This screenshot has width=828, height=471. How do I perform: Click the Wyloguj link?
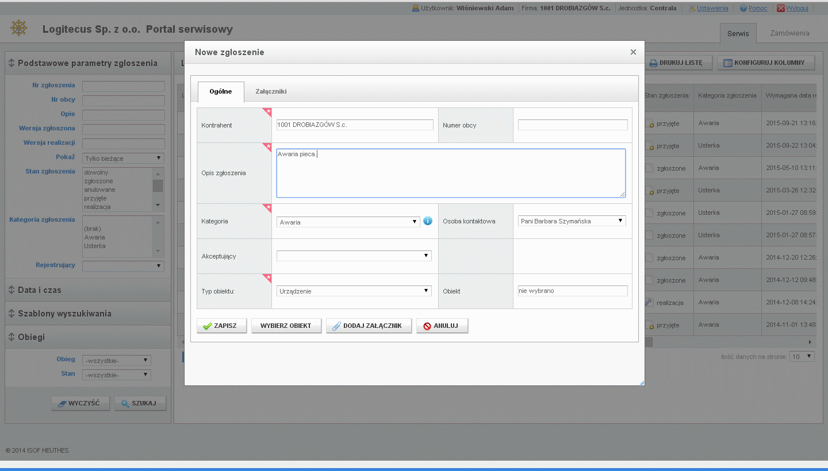click(x=797, y=8)
